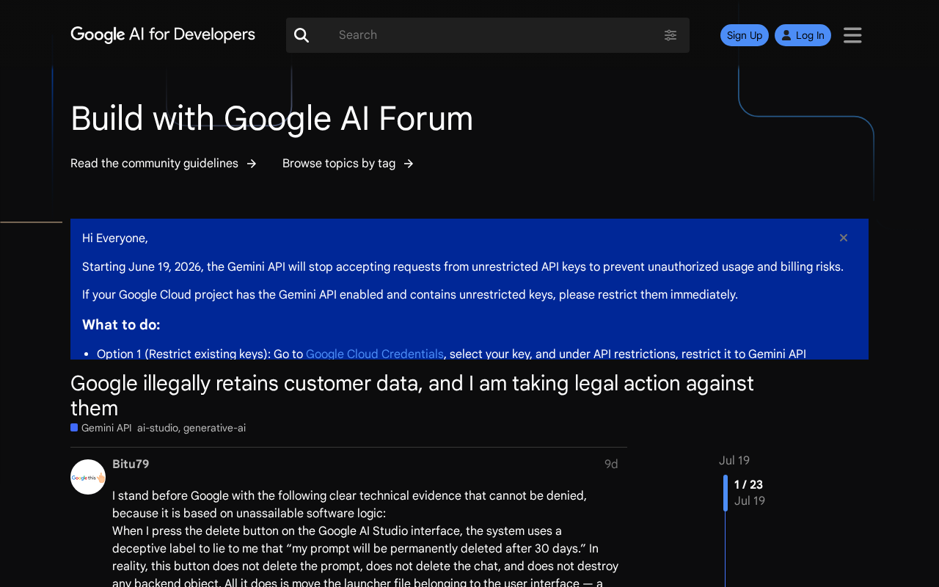
Task: Click the timeline scroller handle
Action: point(726,492)
